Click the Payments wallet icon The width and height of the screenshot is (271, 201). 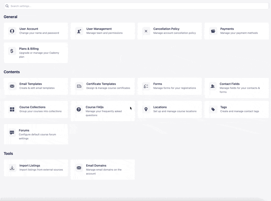point(213,31)
